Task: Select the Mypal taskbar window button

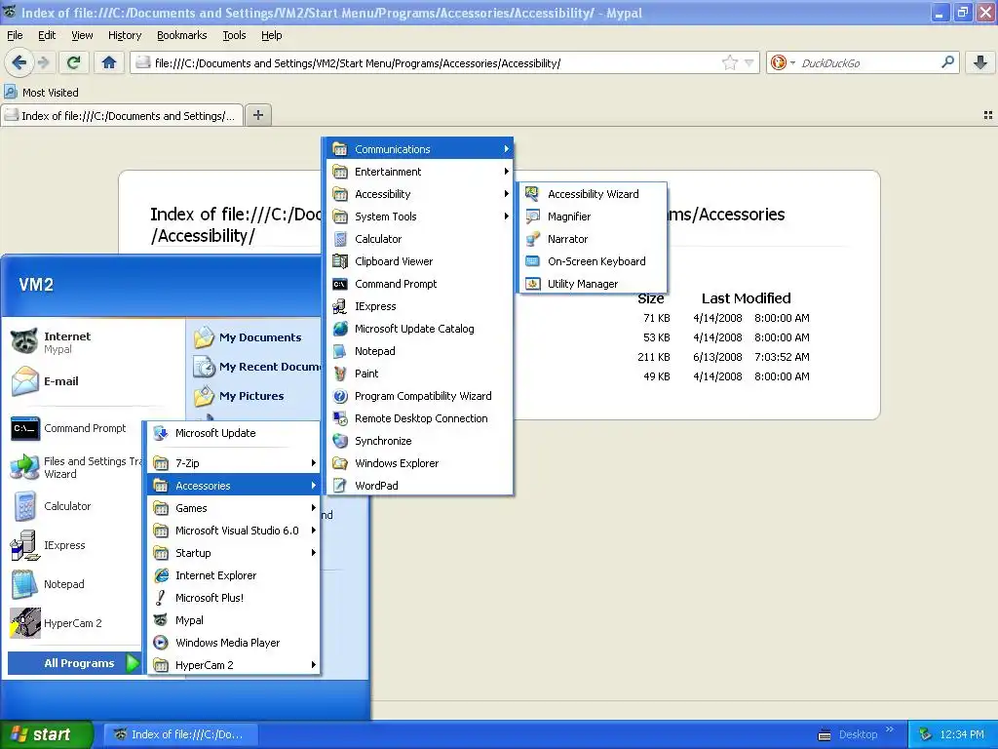Action: [180, 734]
